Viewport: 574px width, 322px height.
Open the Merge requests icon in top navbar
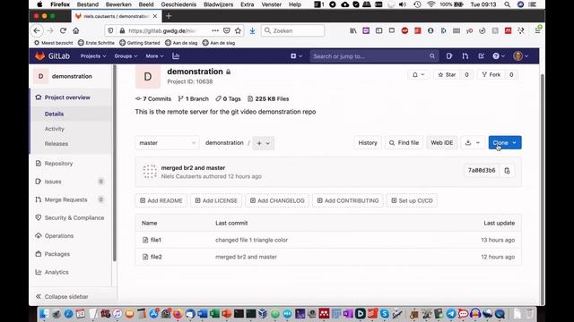[x=465, y=56]
